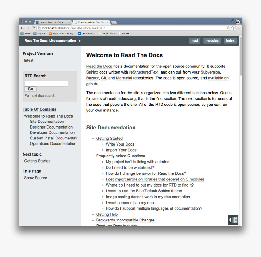Viewport: 261px width, 257px height.
Task: Select the latest project version
Action: click(29, 60)
